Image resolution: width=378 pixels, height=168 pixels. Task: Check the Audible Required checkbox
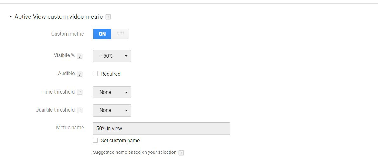coord(95,74)
